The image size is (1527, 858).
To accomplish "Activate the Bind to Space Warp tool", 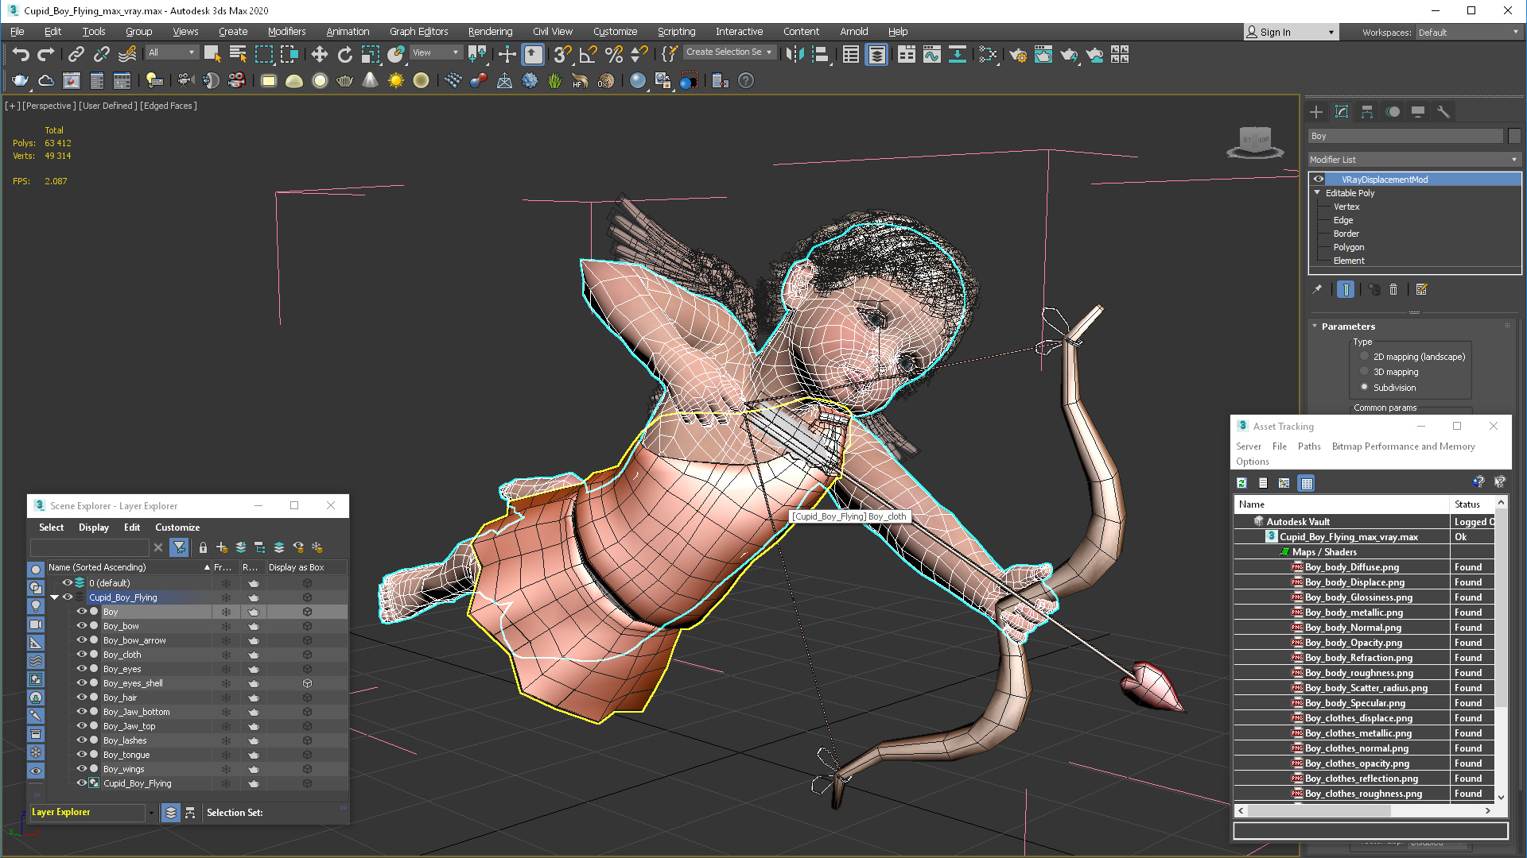I will [127, 54].
